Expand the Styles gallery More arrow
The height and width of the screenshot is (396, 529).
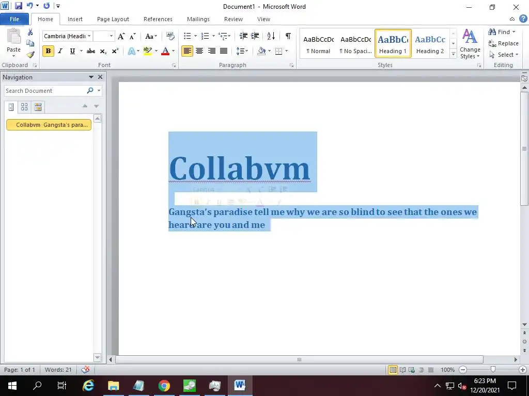[x=453, y=54]
